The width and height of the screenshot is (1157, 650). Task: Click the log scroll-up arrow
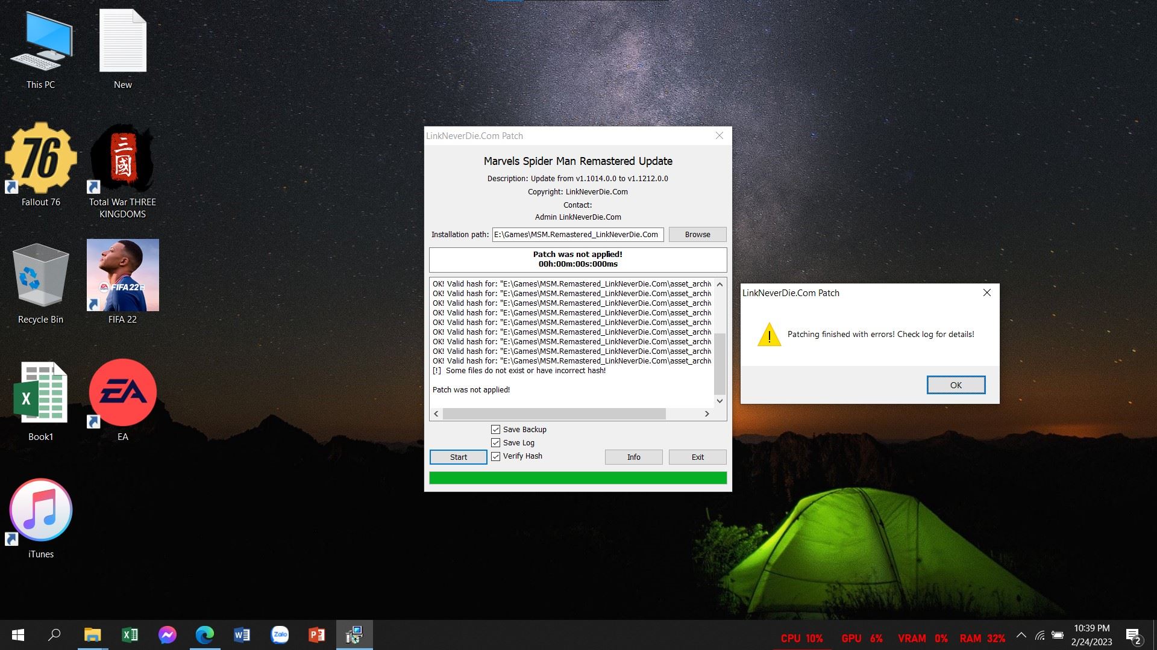tap(720, 285)
